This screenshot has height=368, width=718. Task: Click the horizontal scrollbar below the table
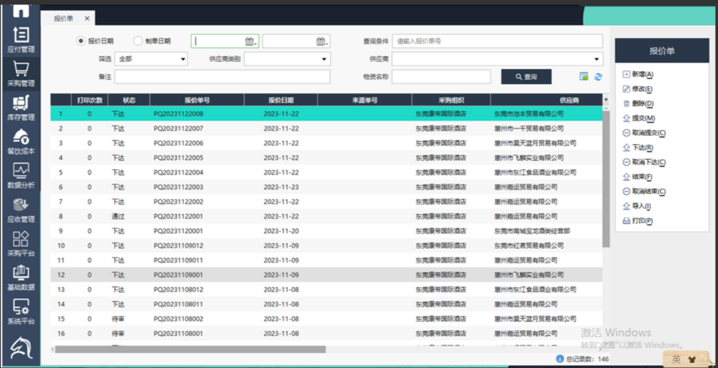tap(189, 349)
